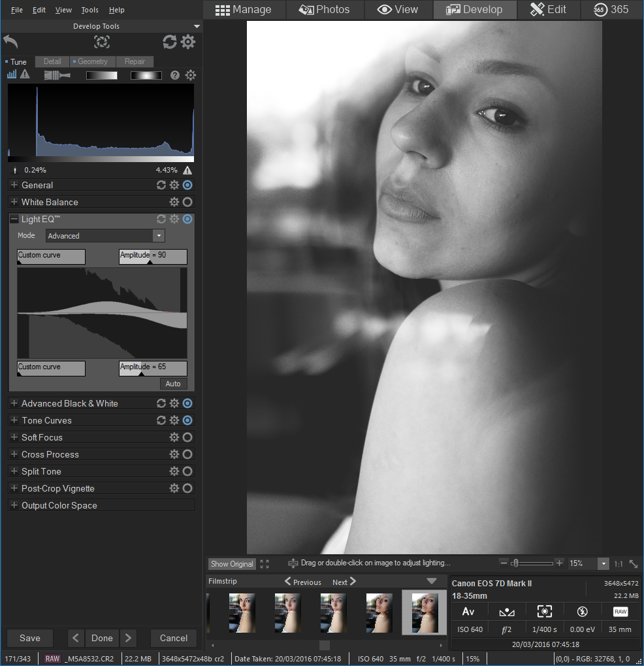
Task: Reset the General group settings
Action: pyautogui.click(x=161, y=185)
